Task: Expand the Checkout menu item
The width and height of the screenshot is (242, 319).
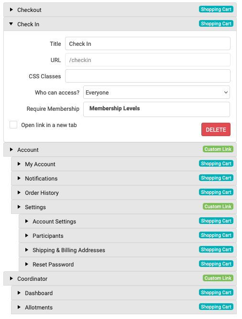Action: 11,10
